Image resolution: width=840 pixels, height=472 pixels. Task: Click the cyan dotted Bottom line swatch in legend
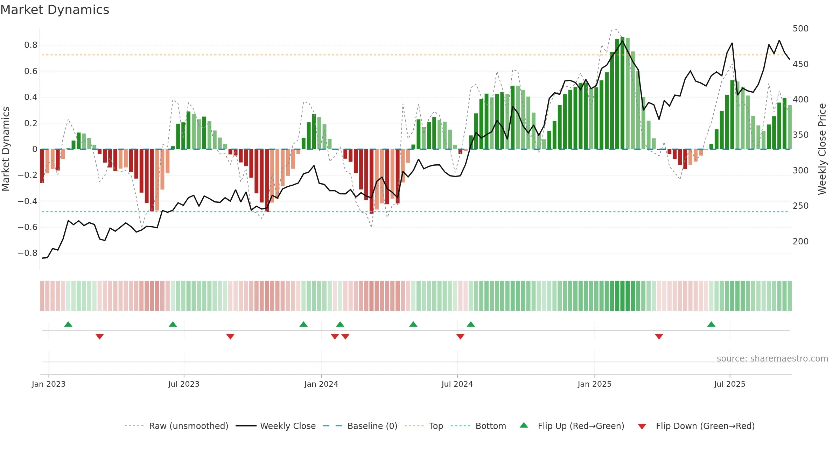pyautogui.click(x=461, y=426)
